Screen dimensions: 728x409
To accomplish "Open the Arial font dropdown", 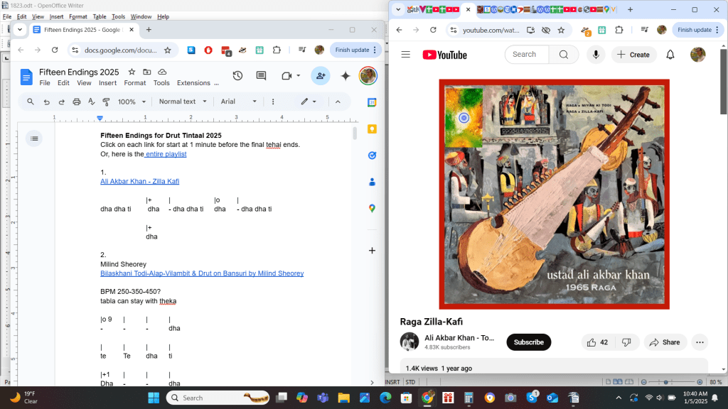I will coord(238,102).
